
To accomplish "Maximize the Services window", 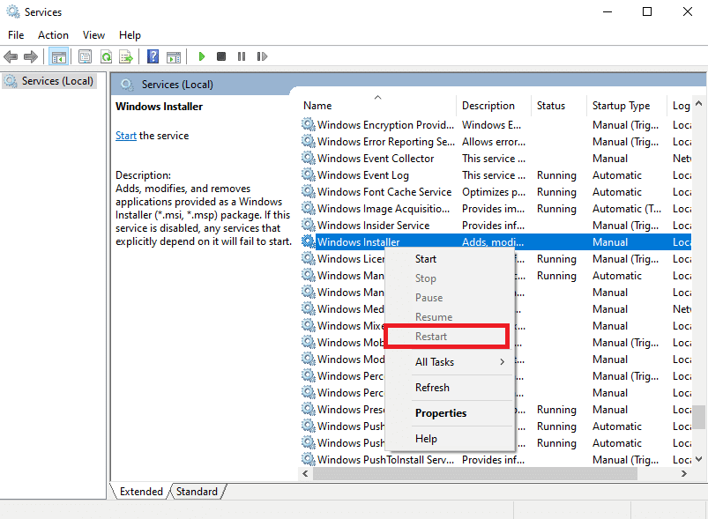I will (x=647, y=11).
